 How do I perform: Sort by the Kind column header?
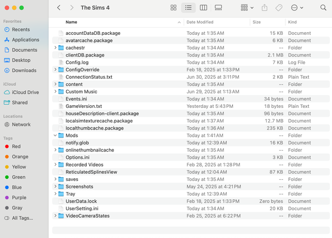(x=292, y=22)
